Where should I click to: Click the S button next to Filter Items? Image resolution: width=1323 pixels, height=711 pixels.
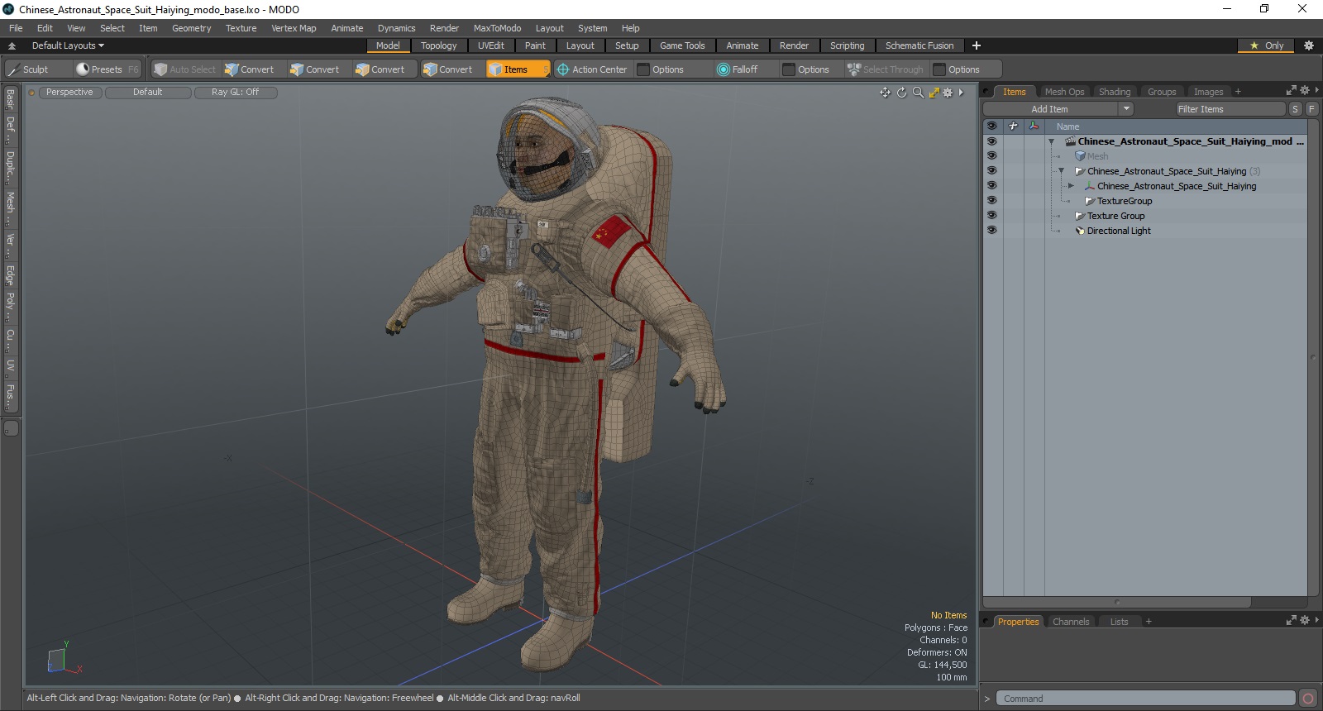[1295, 109]
